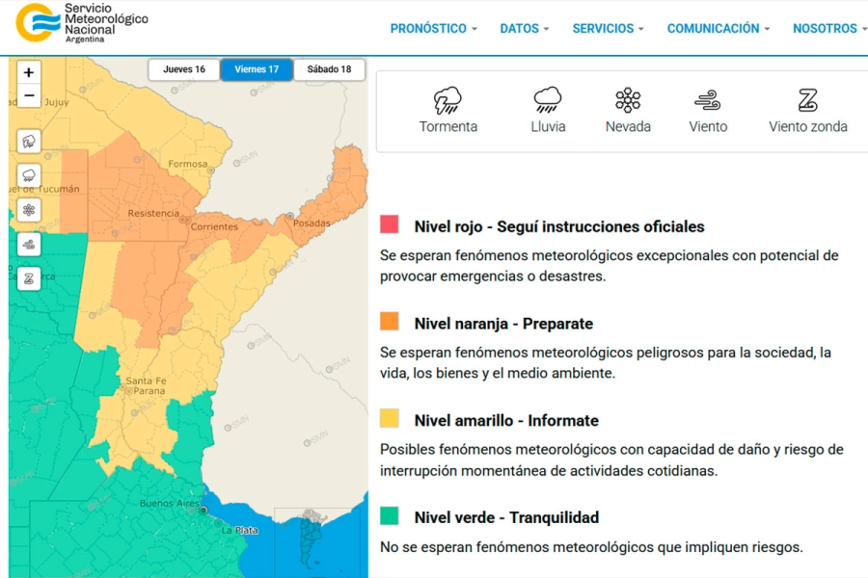Viewport: 868px width, 578px height.
Task: Toggle snow layer button on map sidebar
Action: click(29, 210)
